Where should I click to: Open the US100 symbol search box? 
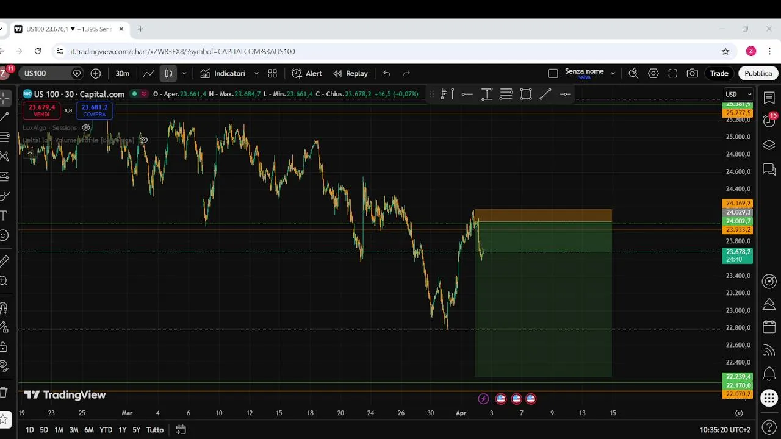click(52, 73)
